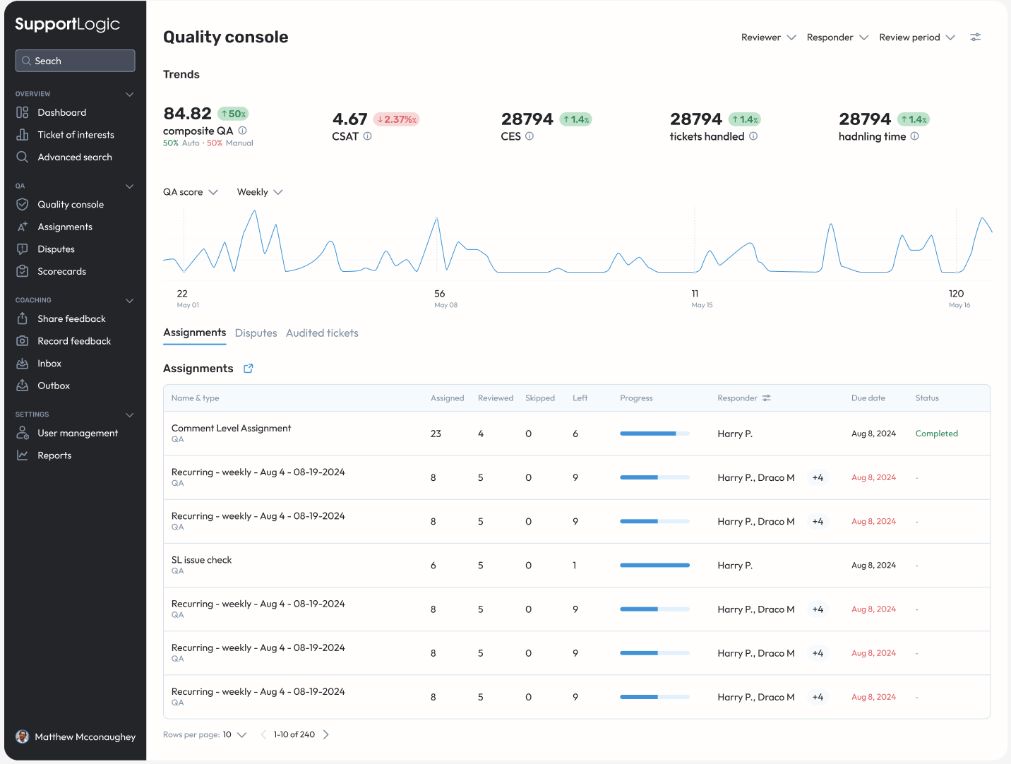1011x764 pixels.
Task: Click the 50% composite QA trend badge
Action: [233, 114]
